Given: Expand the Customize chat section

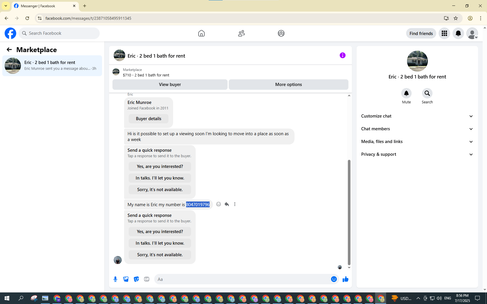Looking at the screenshot, I should (x=417, y=116).
